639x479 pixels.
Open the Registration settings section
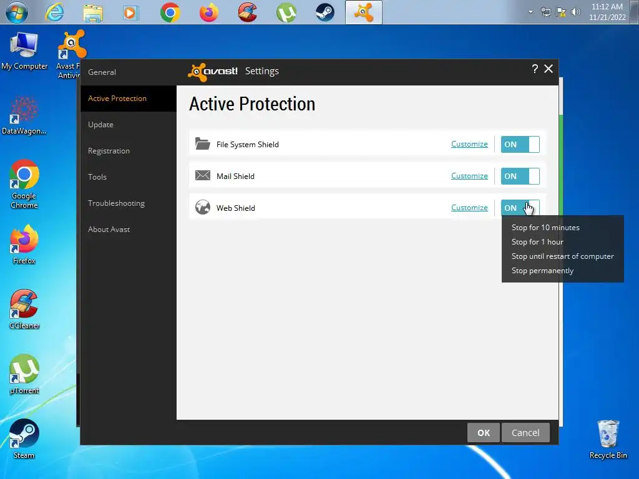click(x=128, y=151)
